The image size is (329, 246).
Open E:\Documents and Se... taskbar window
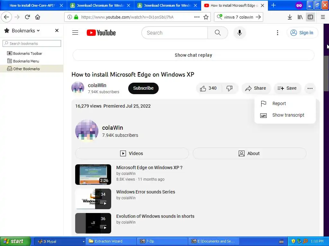[214, 242]
